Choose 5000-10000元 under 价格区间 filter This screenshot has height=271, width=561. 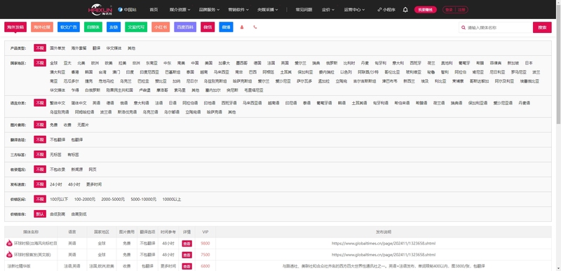[144, 200]
